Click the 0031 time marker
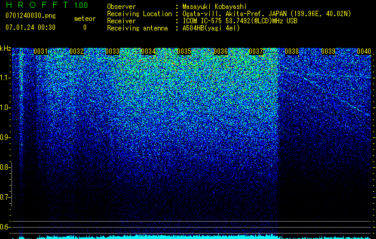The width and height of the screenshot is (376, 239). 41,51
